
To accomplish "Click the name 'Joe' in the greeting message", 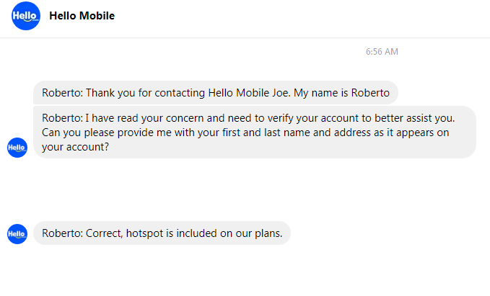I will pyautogui.click(x=281, y=93).
